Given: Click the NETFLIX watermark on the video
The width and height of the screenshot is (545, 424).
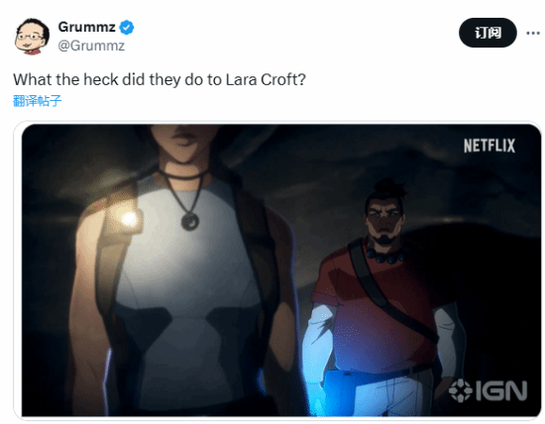Looking at the screenshot, I should (490, 146).
